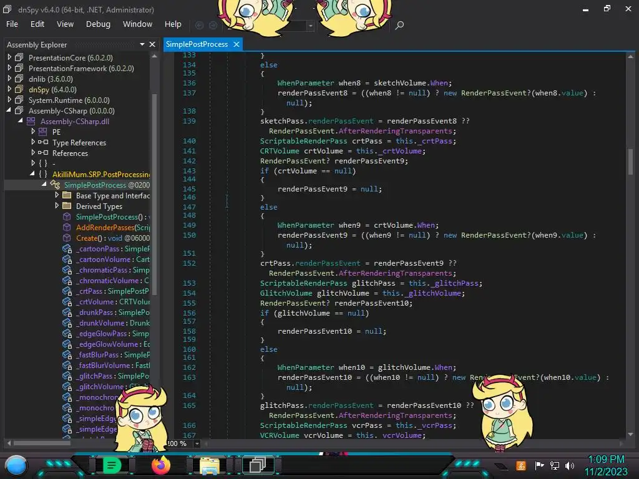Image resolution: width=639 pixels, height=479 pixels.
Task: Click the Assembly Explorer horizontal scrollbar
Action: coord(42,443)
